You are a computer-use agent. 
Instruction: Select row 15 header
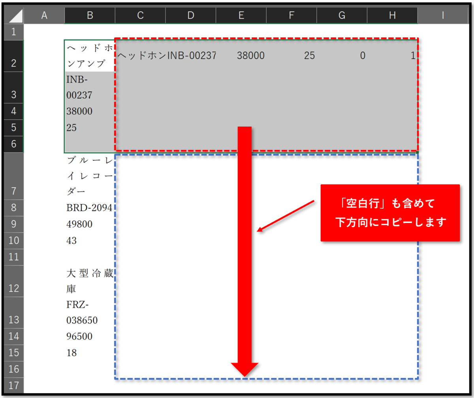tap(13, 353)
